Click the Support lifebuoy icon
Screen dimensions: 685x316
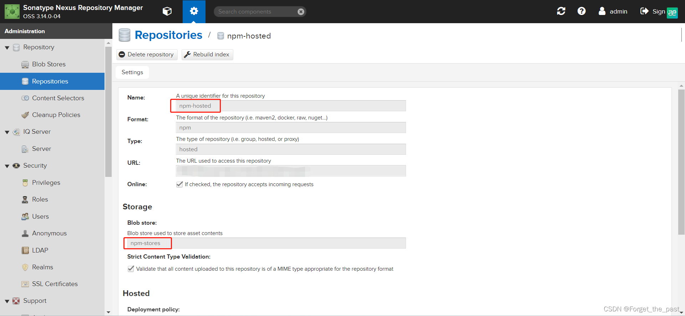click(x=16, y=301)
